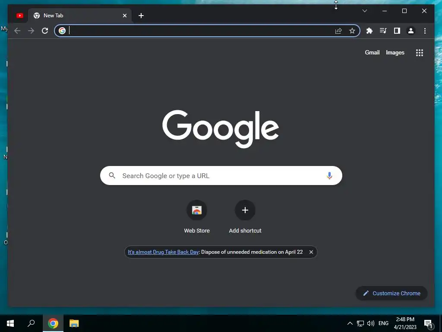The width and height of the screenshot is (442, 332).
Task: Open the It's almost Drug Take Back Day link
Action: pos(163,252)
